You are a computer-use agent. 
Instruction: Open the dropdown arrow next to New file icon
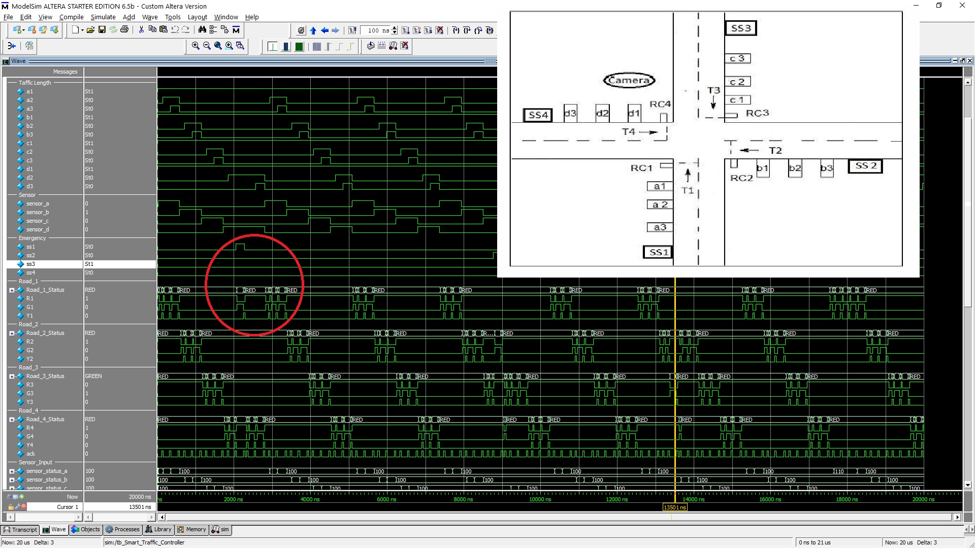click(81, 30)
